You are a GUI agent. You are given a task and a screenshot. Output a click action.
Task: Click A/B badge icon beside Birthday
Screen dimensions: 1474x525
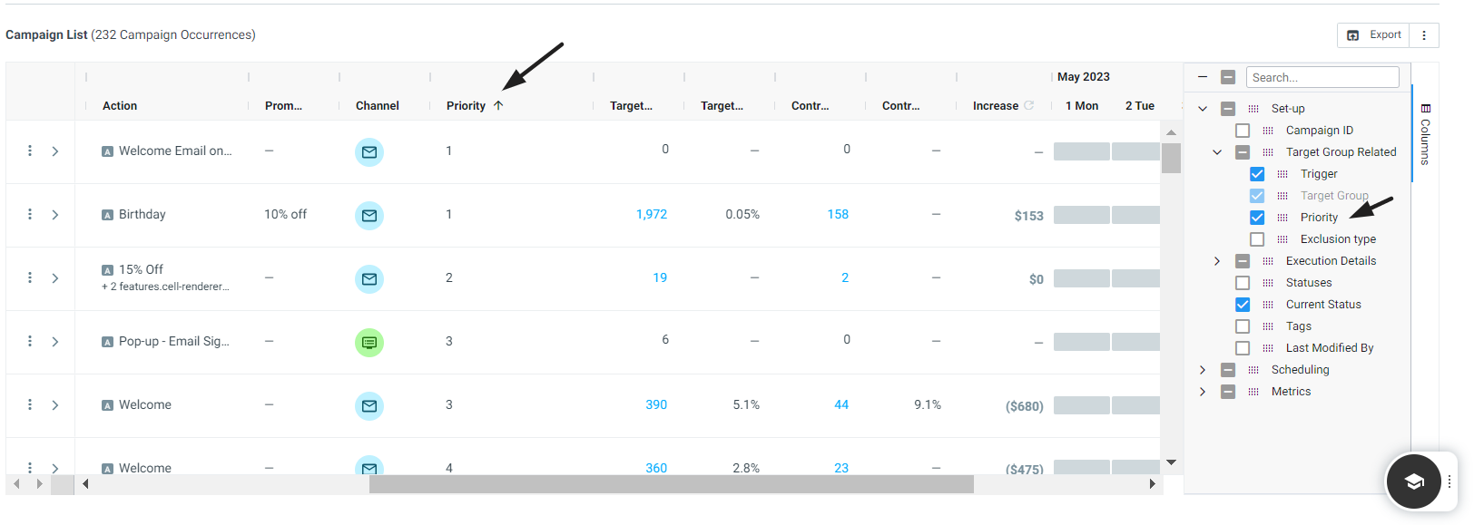coord(107,215)
